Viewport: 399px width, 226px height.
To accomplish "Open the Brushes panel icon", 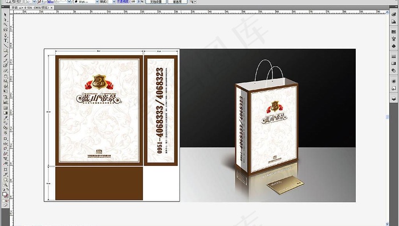I will pyautogui.click(x=394, y=39).
